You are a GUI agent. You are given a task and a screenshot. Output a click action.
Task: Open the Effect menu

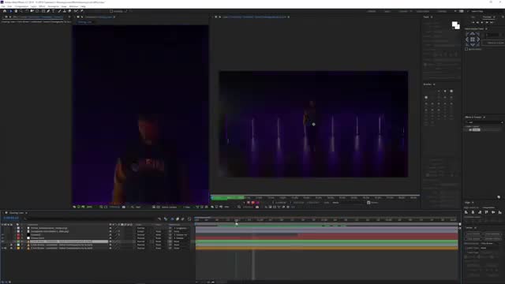pos(42,6)
